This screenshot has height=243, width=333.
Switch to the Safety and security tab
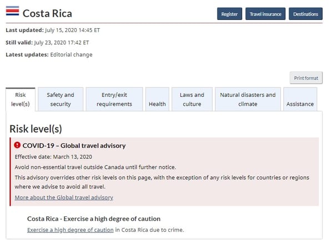(x=60, y=100)
